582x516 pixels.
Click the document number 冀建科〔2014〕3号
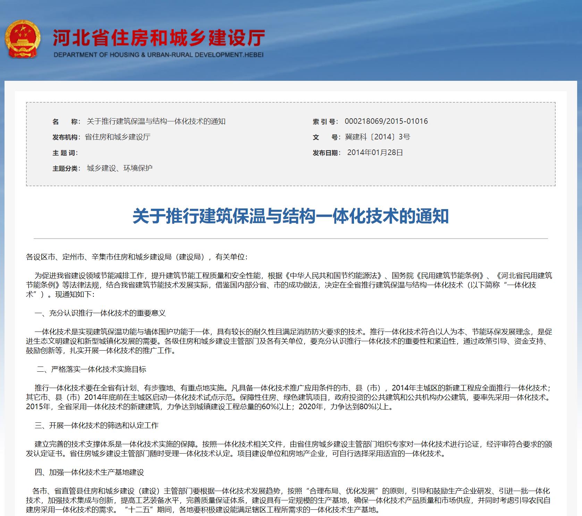377,137
